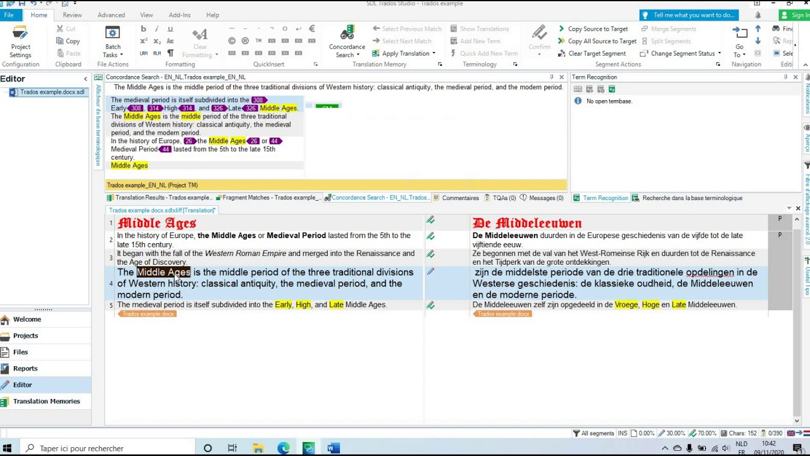This screenshot has height=456, width=810.
Task: Click segment 1 confirmed status icon
Action: click(430, 220)
